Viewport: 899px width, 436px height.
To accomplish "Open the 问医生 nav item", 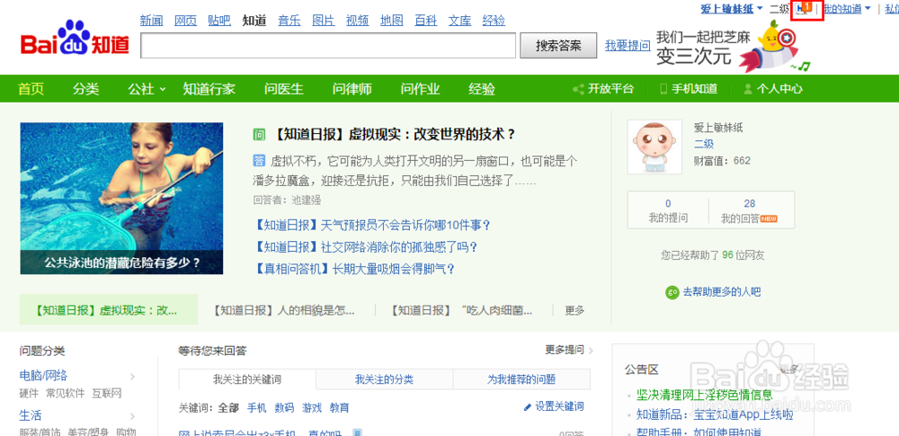I will coord(284,89).
